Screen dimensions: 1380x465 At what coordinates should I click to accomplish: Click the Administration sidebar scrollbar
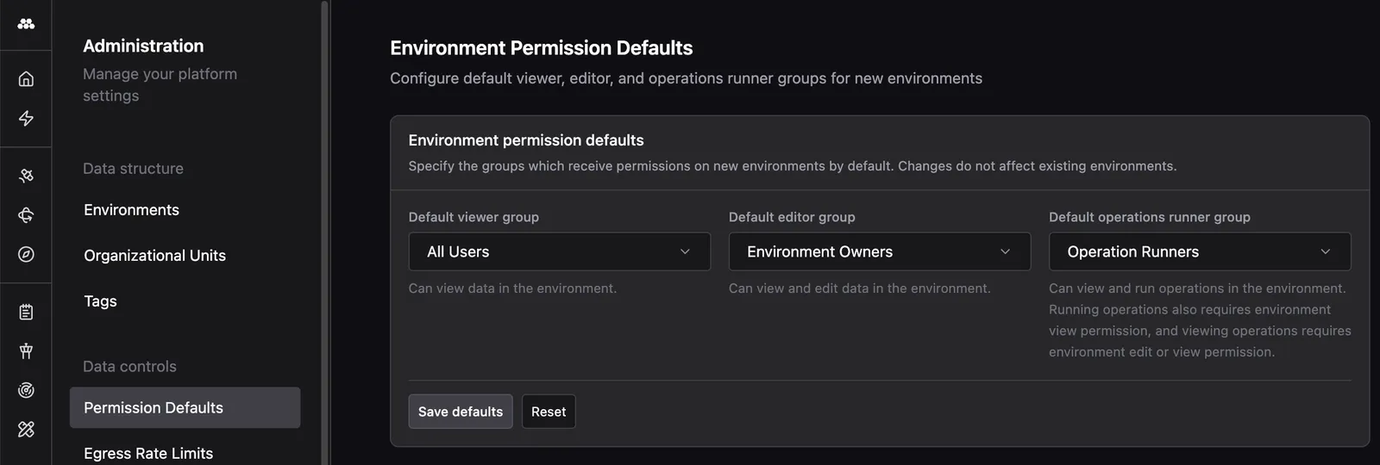(x=325, y=232)
